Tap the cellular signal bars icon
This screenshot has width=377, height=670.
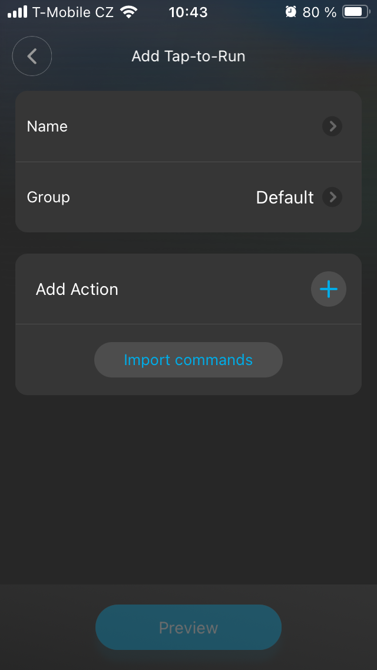[17, 12]
